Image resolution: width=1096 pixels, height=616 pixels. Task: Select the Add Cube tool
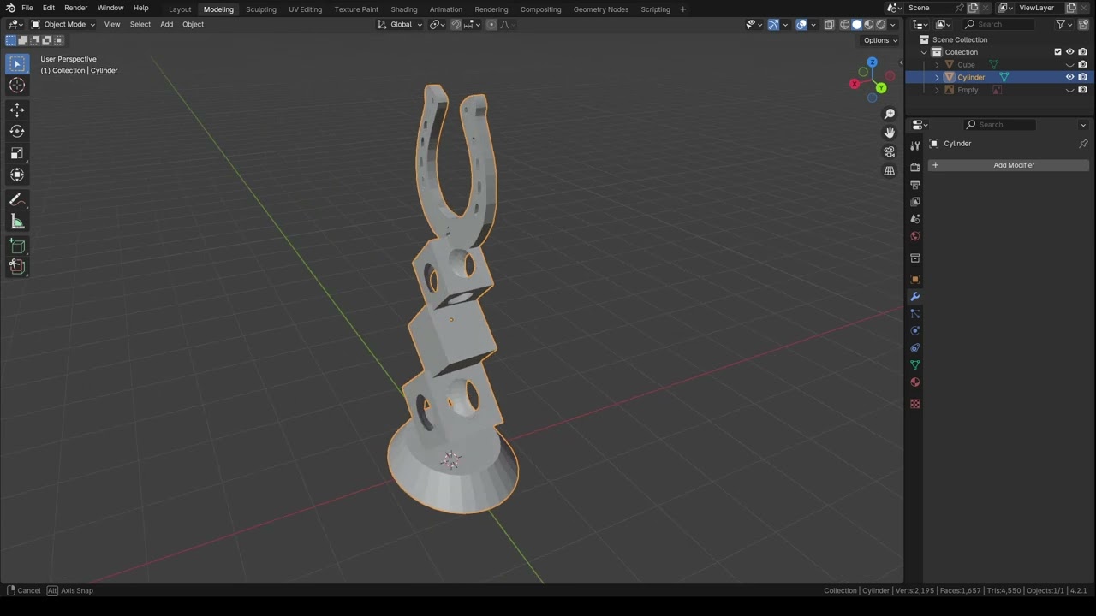point(17,247)
